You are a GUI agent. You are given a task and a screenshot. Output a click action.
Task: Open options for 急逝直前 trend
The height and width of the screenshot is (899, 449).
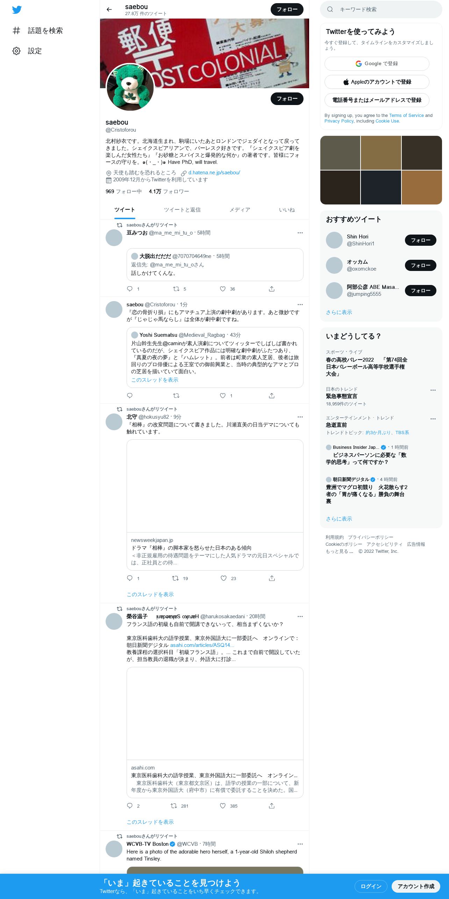pos(433,419)
